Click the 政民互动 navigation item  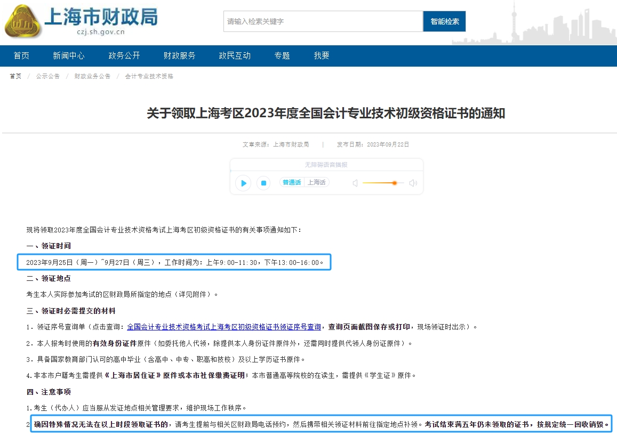pyautogui.click(x=235, y=55)
